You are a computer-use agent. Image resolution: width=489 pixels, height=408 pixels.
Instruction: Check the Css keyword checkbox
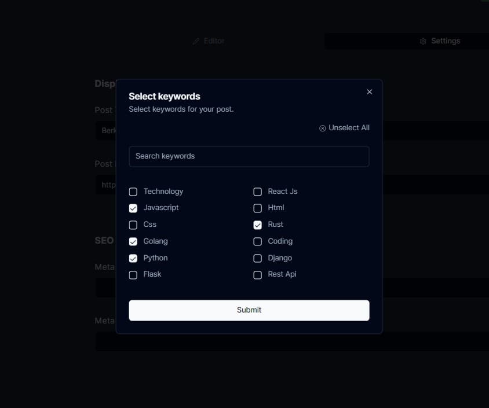tap(133, 225)
